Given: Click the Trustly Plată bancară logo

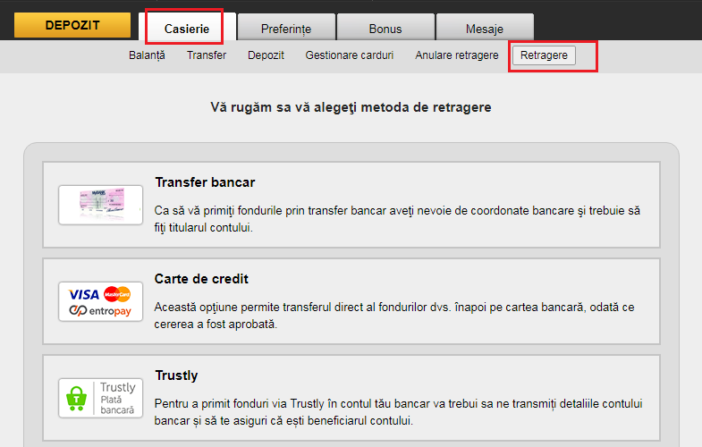Looking at the screenshot, I should pyautogui.click(x=101, y=398).
